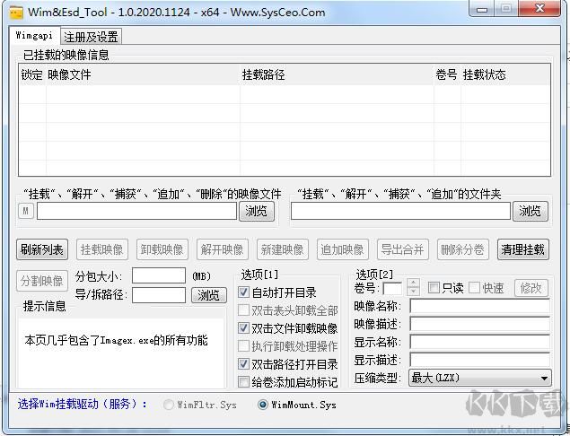Viewport: 570px width, 436px height.
Task: Click the 分割映像 button
Action: coord(42,281)
